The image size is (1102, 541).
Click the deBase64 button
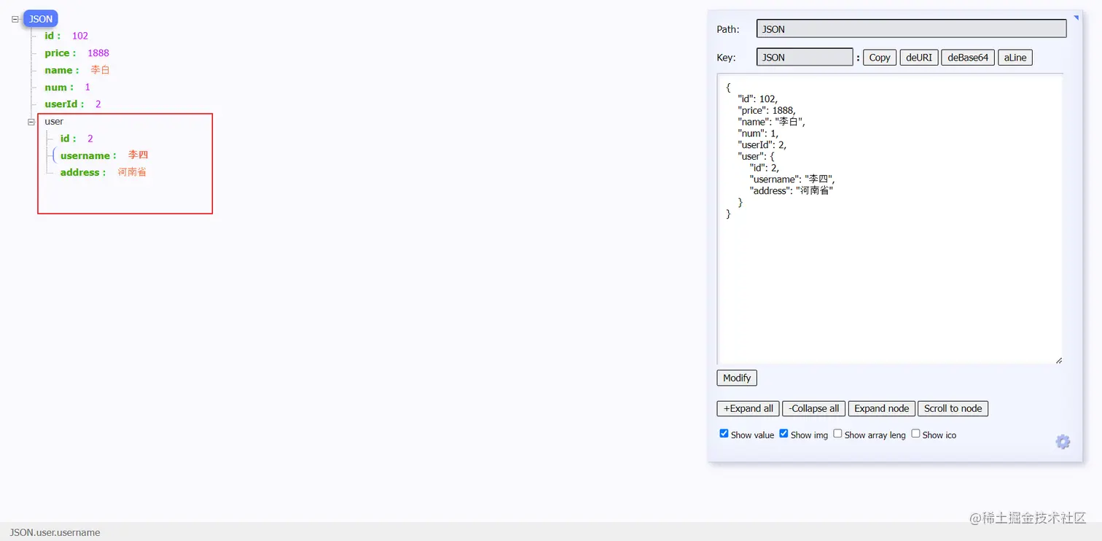click(x=968, y=58)
